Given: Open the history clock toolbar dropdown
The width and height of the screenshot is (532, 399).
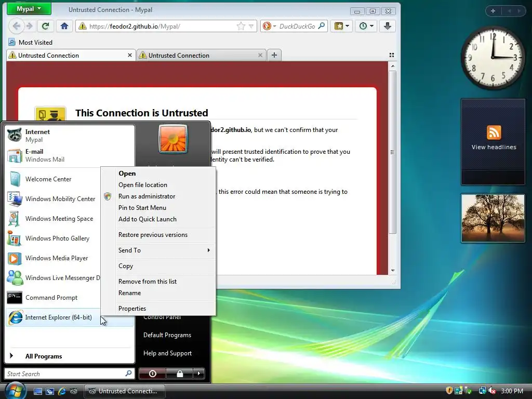Looking at the screenshot, I should pos(366,26).
